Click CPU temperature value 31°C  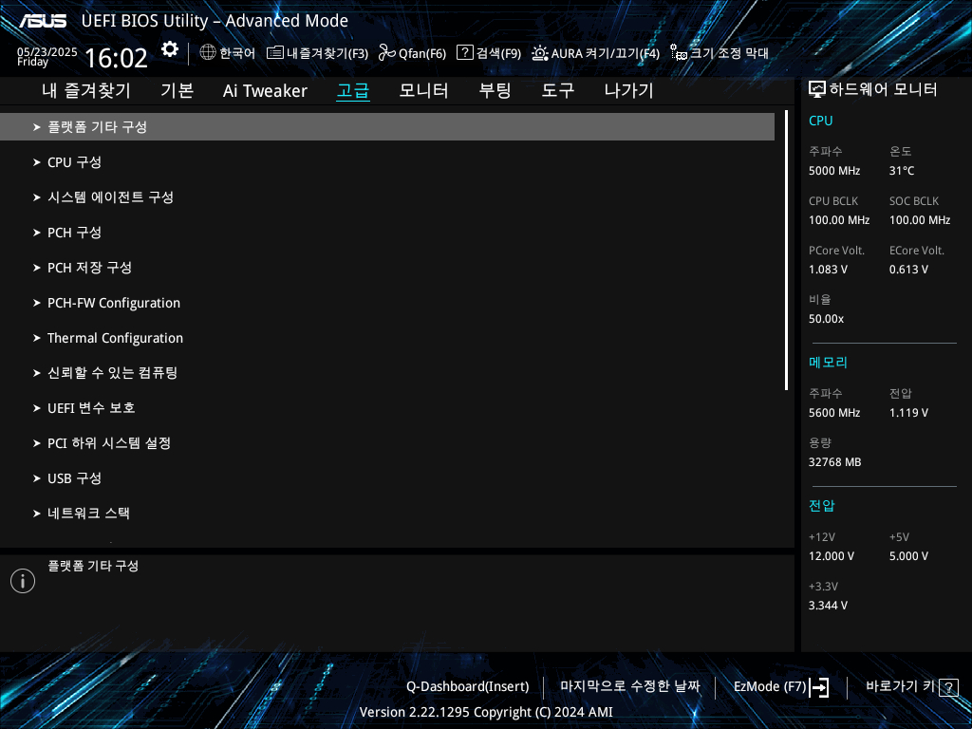pos(902,171)
